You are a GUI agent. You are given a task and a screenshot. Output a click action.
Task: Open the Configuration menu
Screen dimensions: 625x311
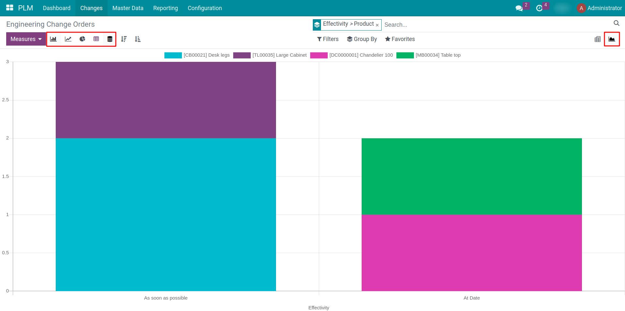(x=205, y=8)
